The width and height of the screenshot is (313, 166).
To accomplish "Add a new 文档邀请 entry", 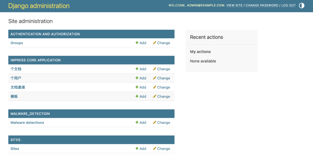I will (141, 87).
